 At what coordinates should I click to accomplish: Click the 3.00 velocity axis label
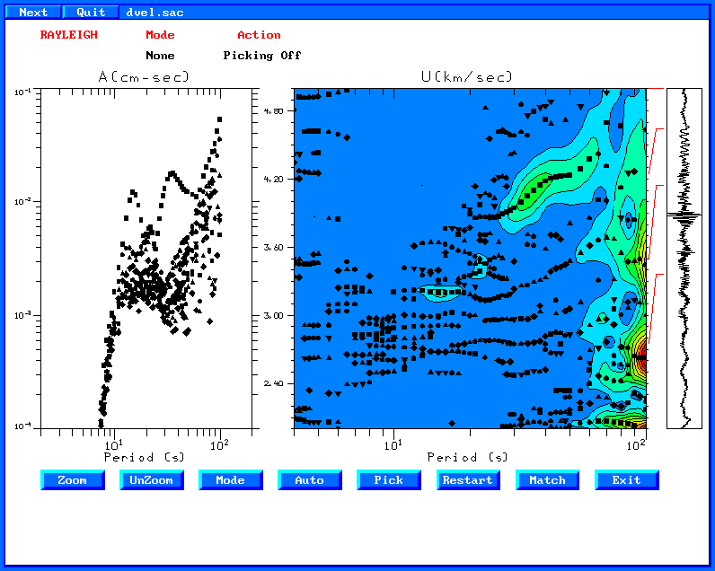[x=273, y=315]
